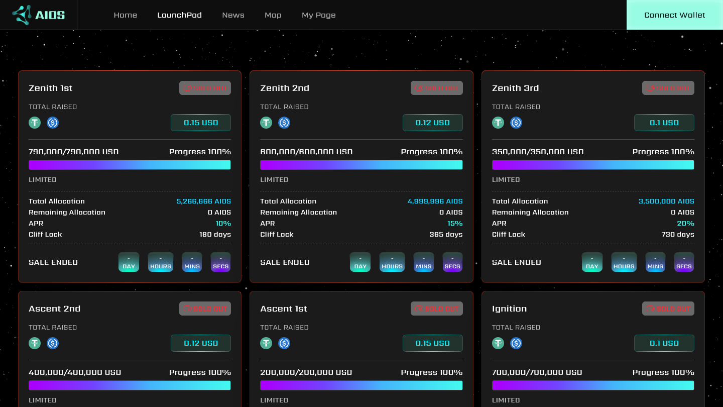This screenshot has height=407, width=723.
Task: Click the 20% APR value on Zenith 3rd
Action: pyautogui.click(x=685, y=223)
